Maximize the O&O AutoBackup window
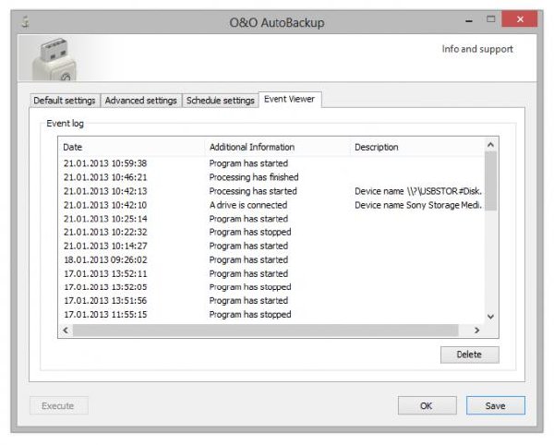 pyautogui.click(x=491, y=19)
